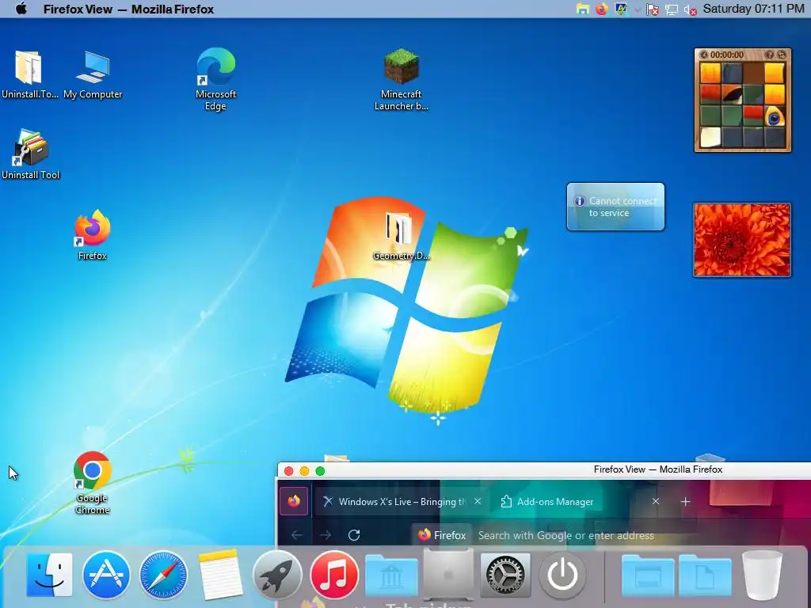Open the Apple logo menu
The width and height of the screenshot is (811, 608).
tap(21, 9)
